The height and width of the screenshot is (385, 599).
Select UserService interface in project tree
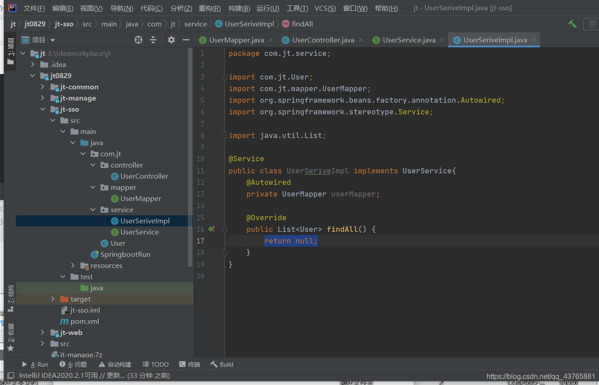(139, 232)
